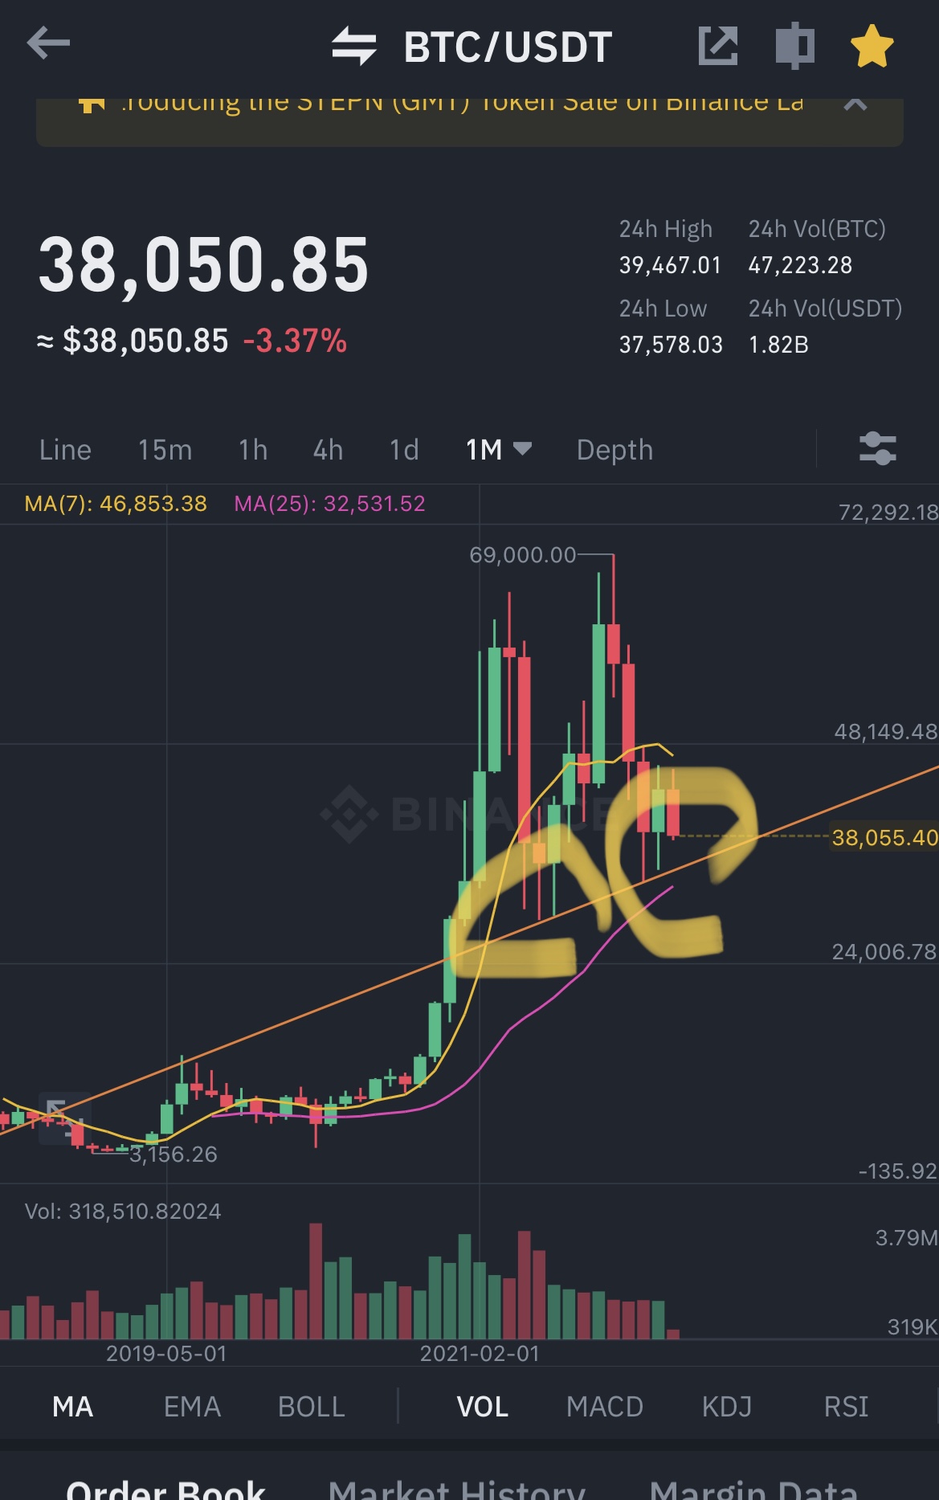
Task: Click the 38,055.40 price marker
Action: [x=884, y=837]
